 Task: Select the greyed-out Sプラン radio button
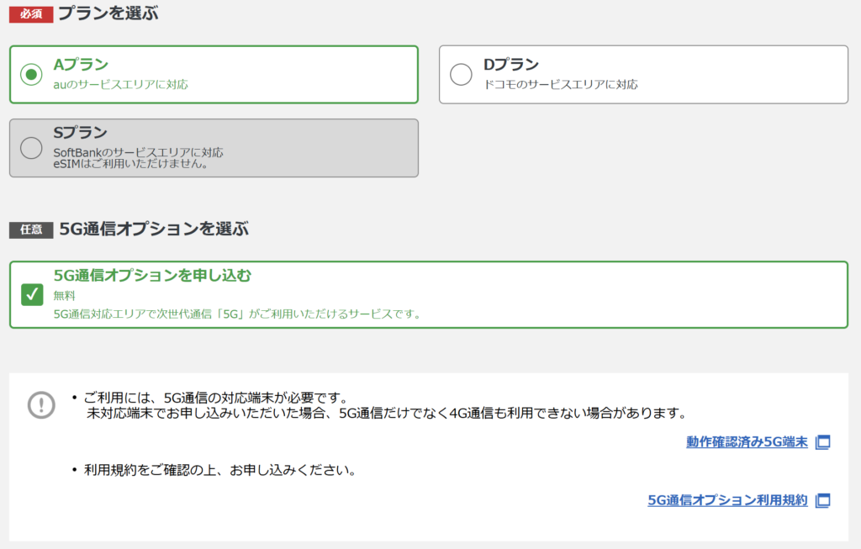coord(31,148)
